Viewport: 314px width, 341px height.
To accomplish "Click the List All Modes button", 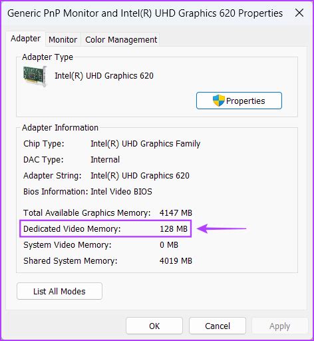I will pos(59,291).
